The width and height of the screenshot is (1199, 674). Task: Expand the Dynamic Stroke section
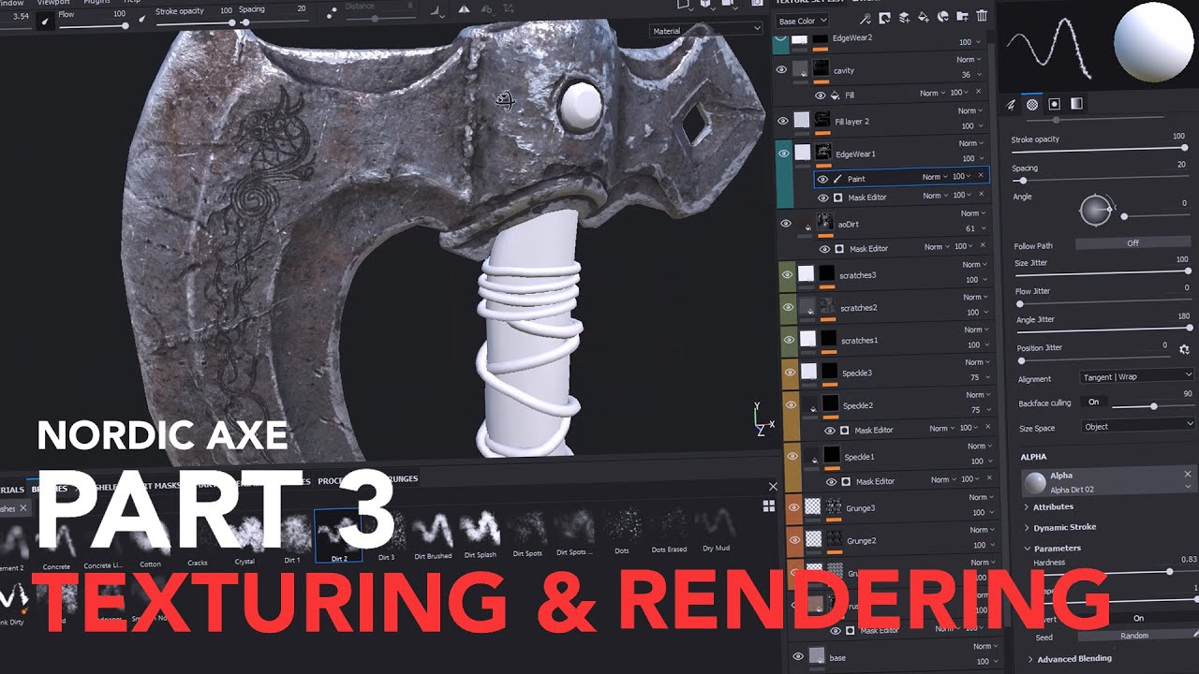(1060, 528)
